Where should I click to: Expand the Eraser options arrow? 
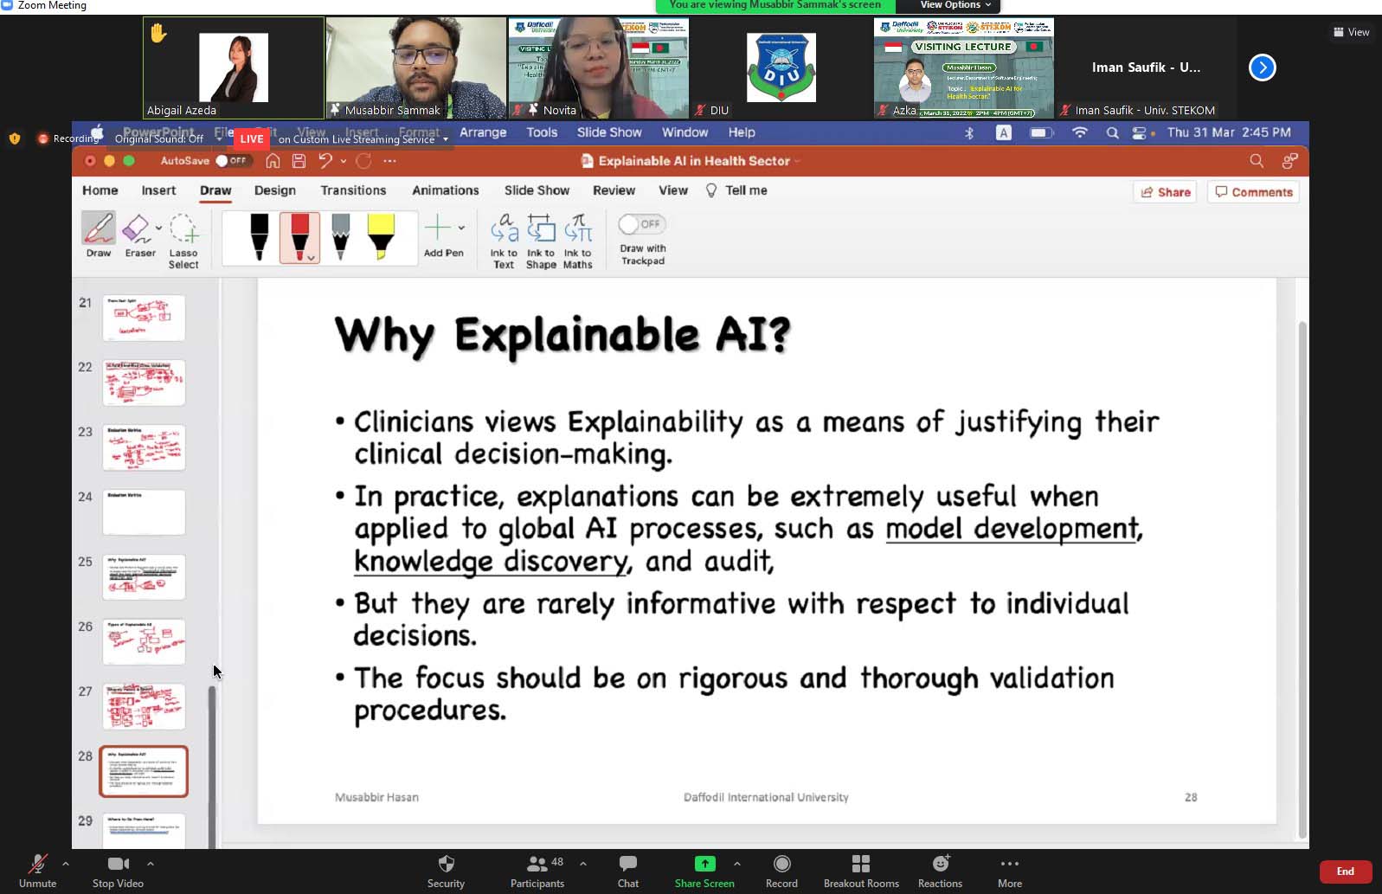click(158, 228)
